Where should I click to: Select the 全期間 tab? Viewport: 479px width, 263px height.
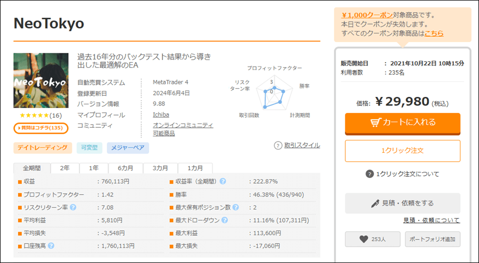[32, 168]
